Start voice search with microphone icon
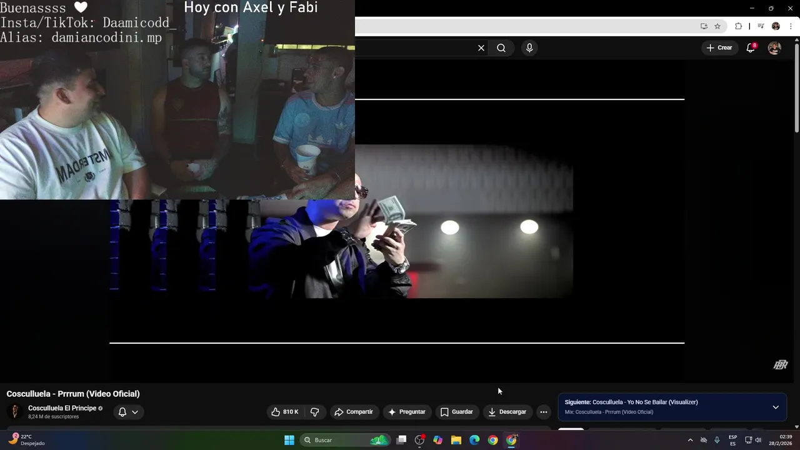Viewport: 800px width, 450px height. click(529, 48)
